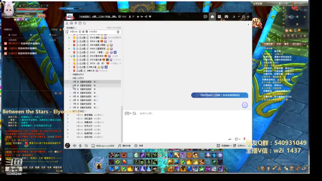Open the first quest tracker tab
Image resolution: width=322 pixels, height=181 pixels.
[x=268, y=44]
